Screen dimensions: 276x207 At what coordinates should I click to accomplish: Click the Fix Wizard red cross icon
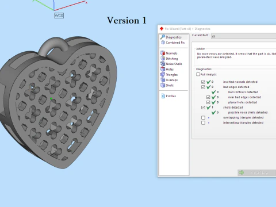[162, 29]
